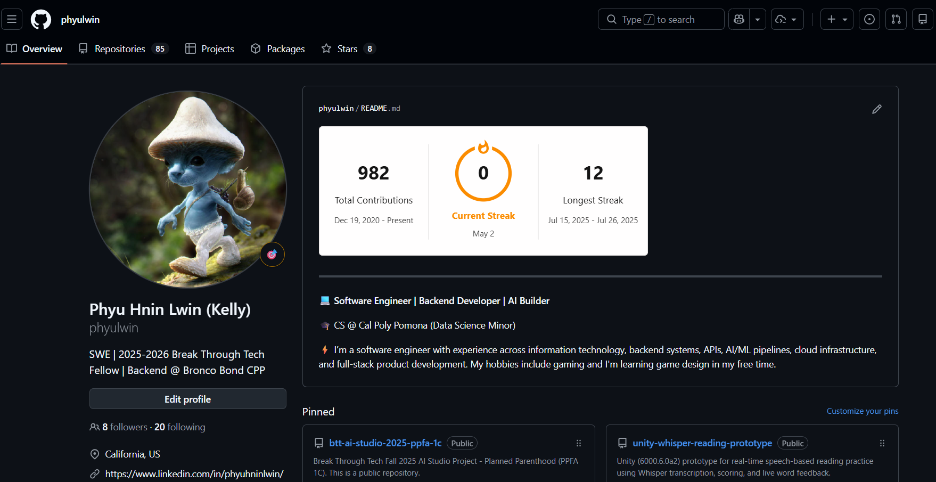Open the btt-ai-studio-2025-ppfa-1c repository

point(385,443)
